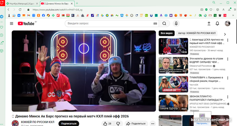This screenshot has width=237, height=126.
Task: Open Odnoklassniki orange bookmark icon
Action: pos(39,15)
